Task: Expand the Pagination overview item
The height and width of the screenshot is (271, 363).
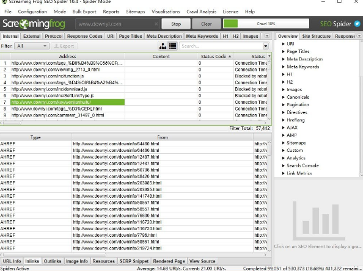Action: (x=283, y=105)
